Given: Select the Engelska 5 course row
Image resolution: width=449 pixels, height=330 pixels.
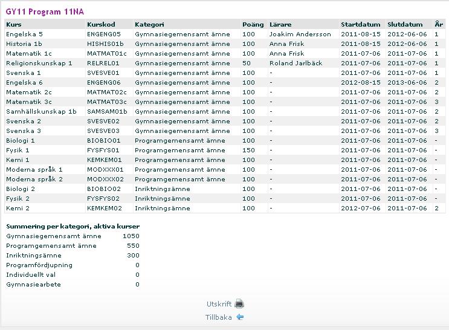Looking at the screenshot, I should pyautogui.click(x=225, y=34).
